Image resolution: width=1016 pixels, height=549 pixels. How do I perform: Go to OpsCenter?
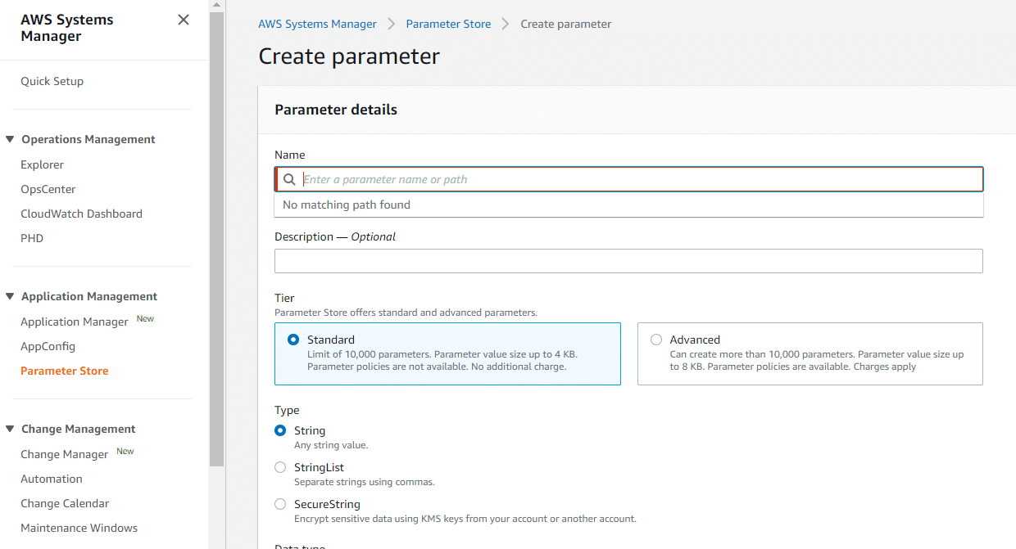click(x=48, y=189)
